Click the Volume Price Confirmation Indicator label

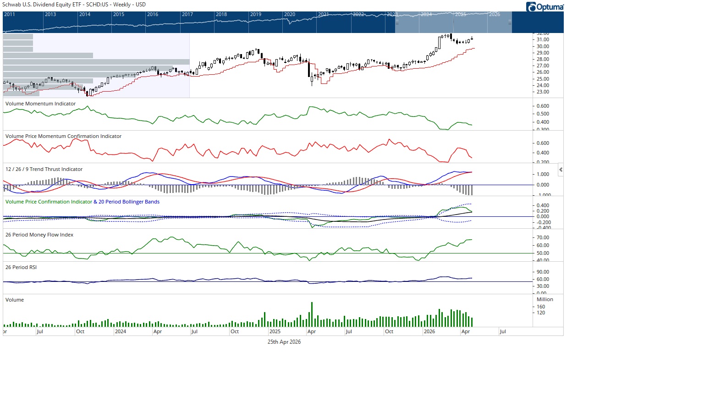(x=49, y=202)
